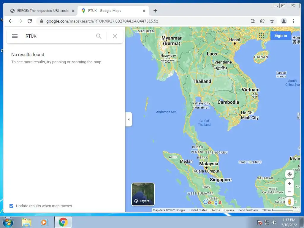
Task: Open the Terms link
Action: 216,210
